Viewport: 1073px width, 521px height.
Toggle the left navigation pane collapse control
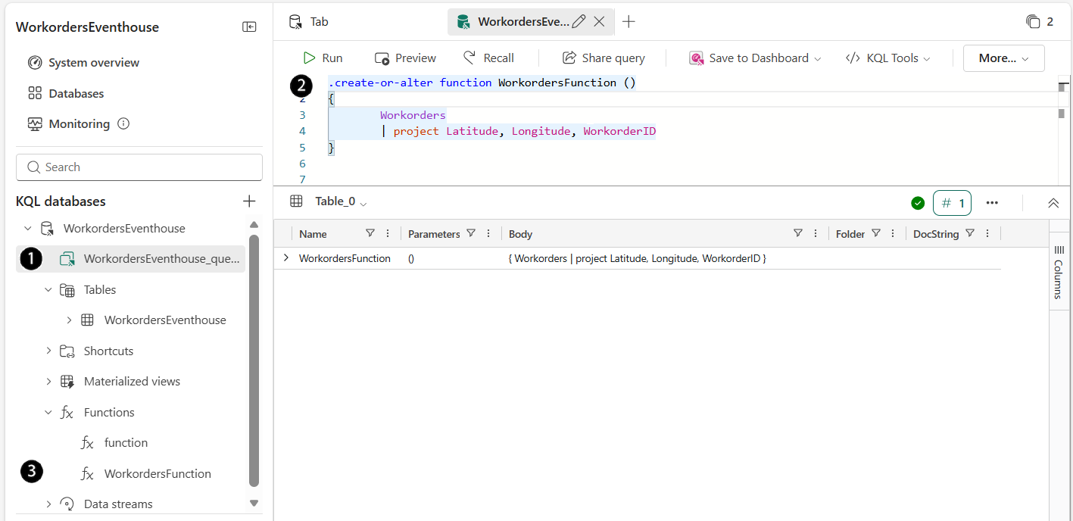coord(249,27)
